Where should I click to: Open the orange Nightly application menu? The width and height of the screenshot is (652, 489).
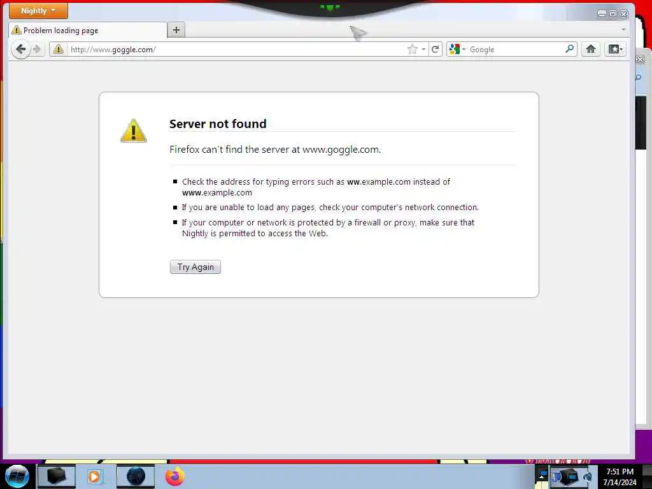[x=38, y=11]
